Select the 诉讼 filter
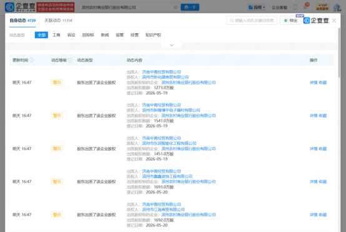 [x=71, y=35]
